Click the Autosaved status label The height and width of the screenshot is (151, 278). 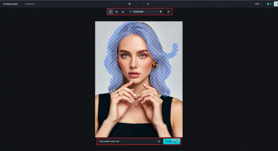(x=30, y=4)
